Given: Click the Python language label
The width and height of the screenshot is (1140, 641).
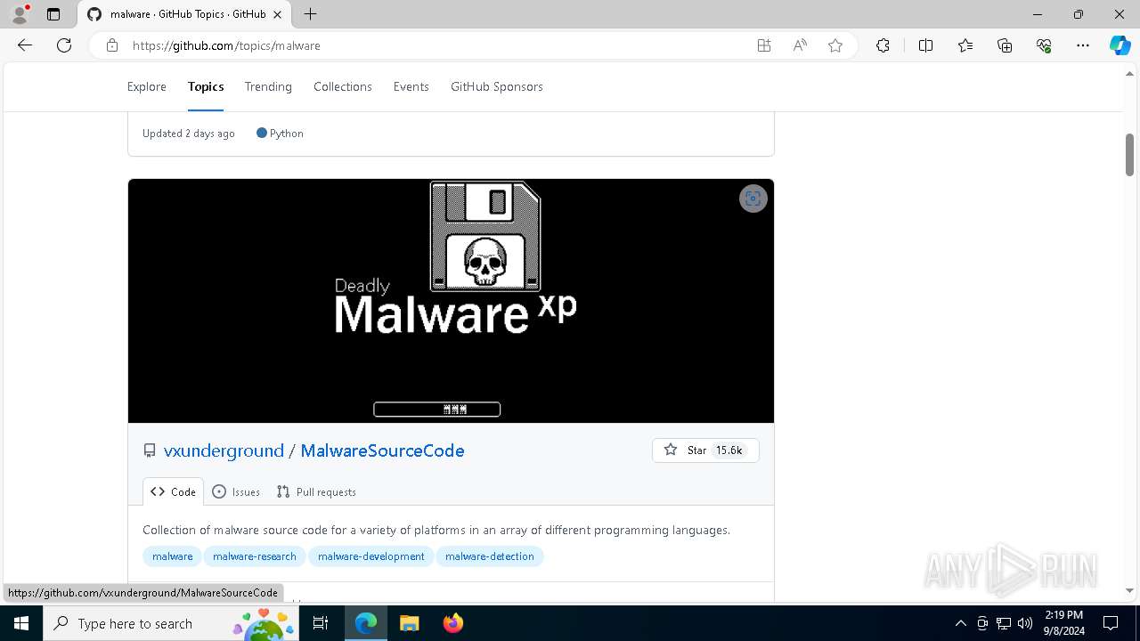Looking at the screenshot, I should 280,134.
